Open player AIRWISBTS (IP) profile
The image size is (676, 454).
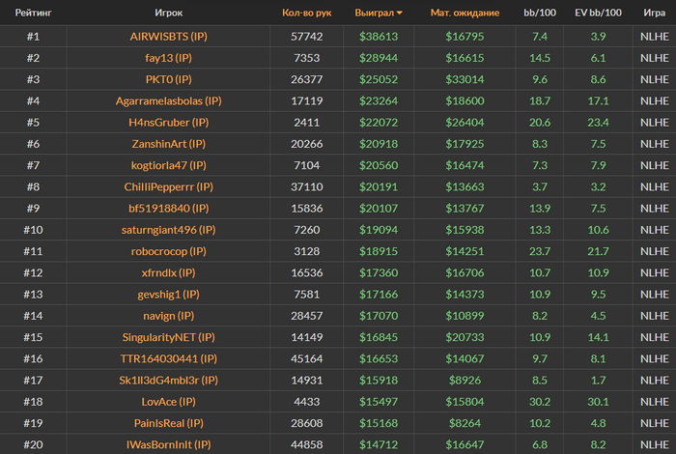point(169,36)
